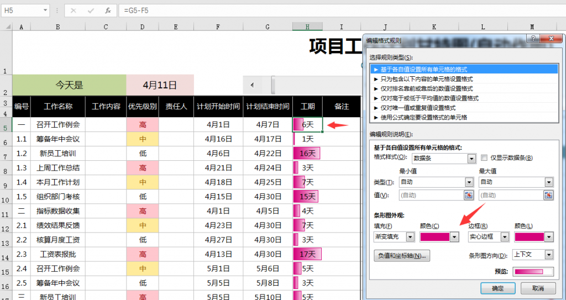Click the maximum value input field
Screen dimensions: 566x300
(511, 195)
